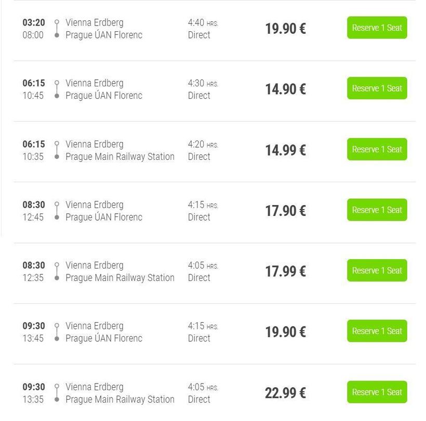Reserve seat for the 14.99 € trip
The width and height of the screenshot is (426, 421).
(377, 149)
